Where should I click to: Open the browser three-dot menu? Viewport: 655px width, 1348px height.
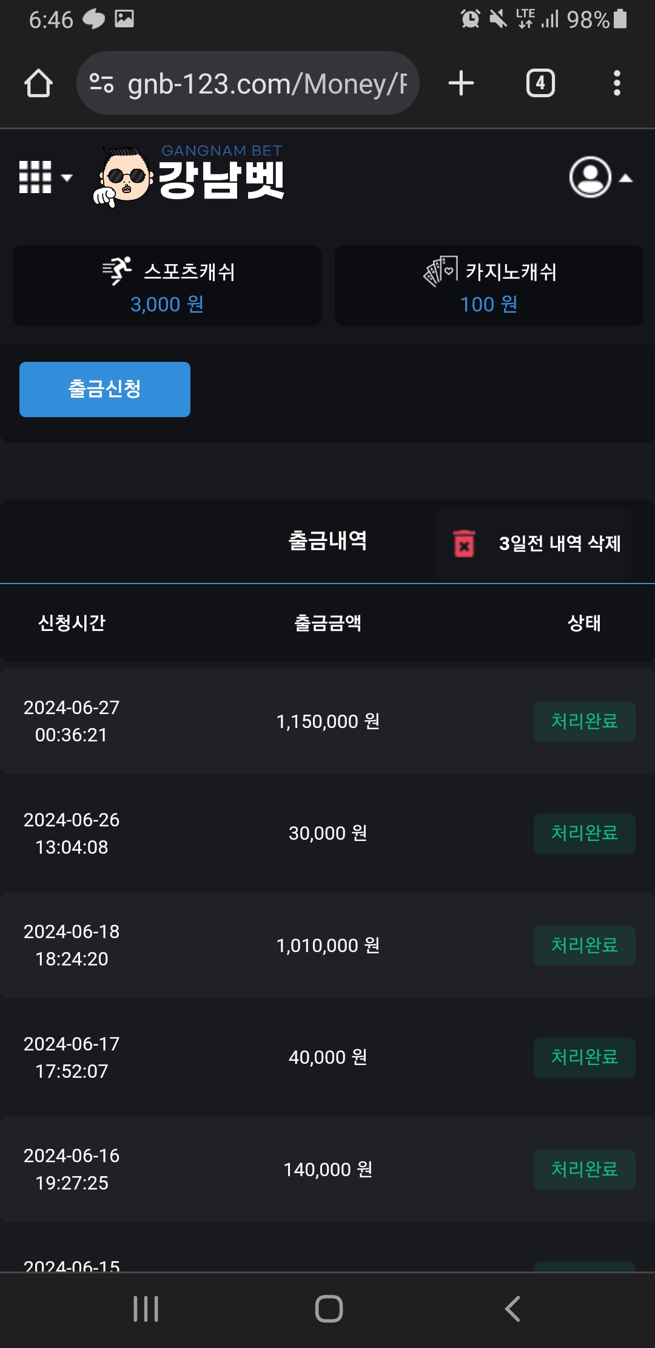(x=617, y=83)
